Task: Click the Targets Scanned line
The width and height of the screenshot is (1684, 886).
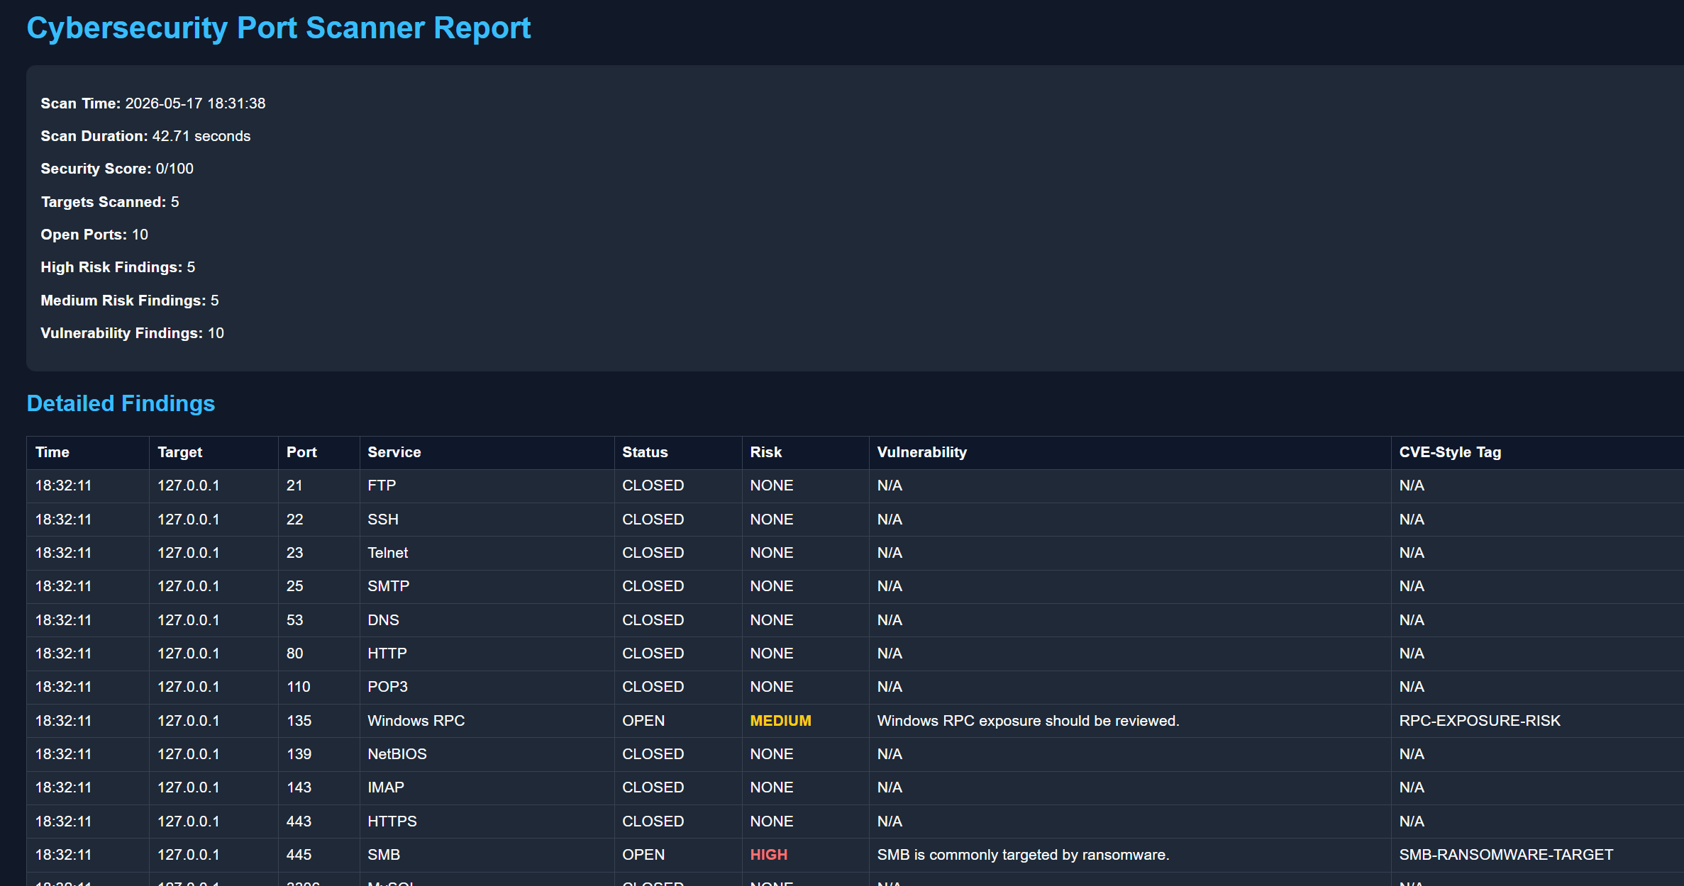Action: coord(110,202)
